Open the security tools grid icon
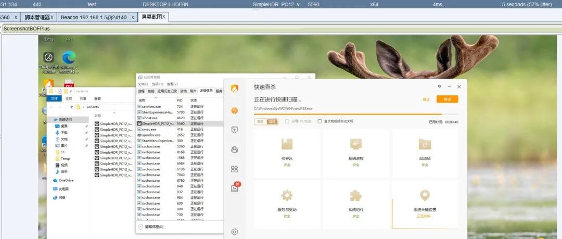Screen dimensions: 562x239 pos(234,169)
